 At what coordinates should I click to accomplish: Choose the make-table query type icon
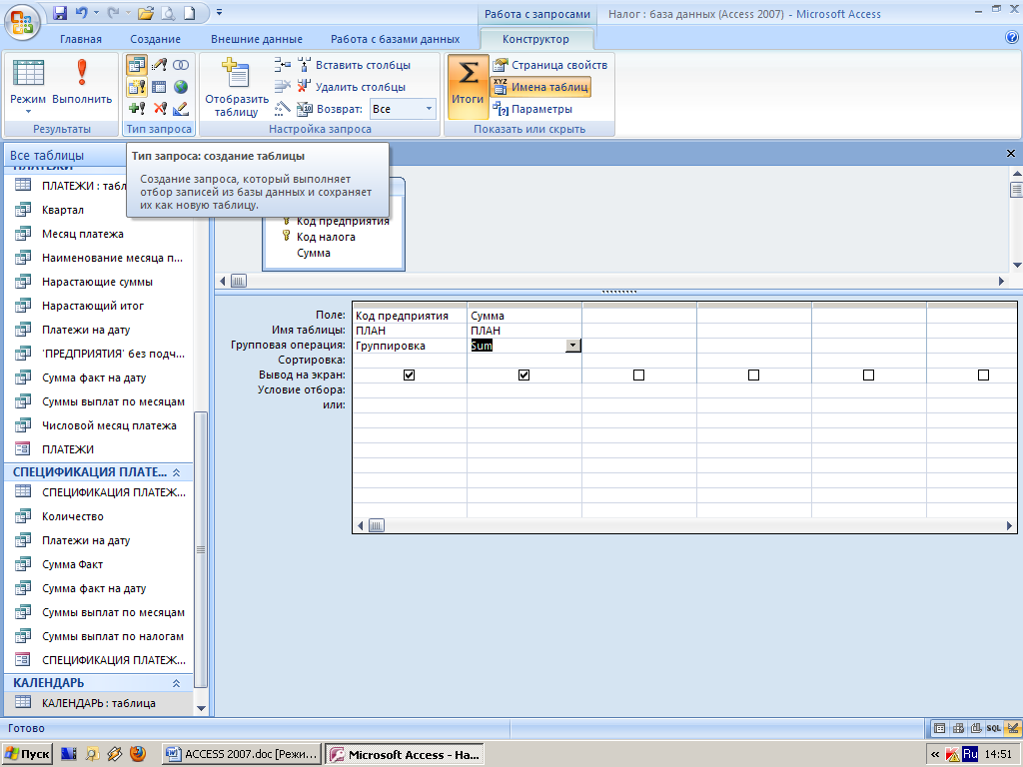(x=136, y=87)
